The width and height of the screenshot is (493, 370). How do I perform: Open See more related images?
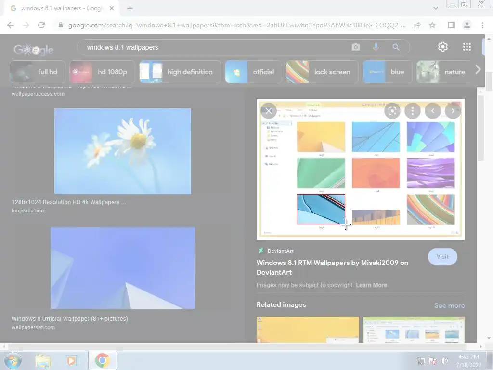pos(449,305)
